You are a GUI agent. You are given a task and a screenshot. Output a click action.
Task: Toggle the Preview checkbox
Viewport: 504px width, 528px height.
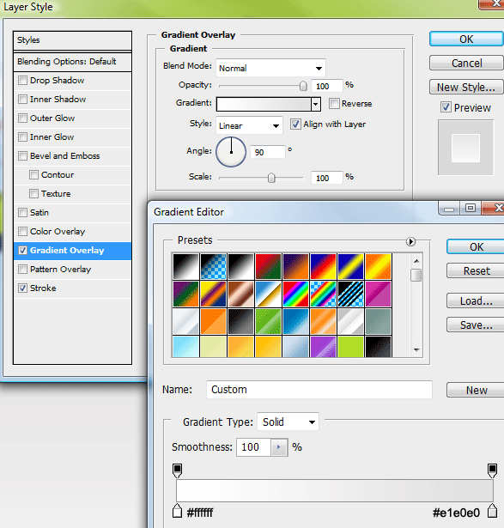tap(446, 107)
